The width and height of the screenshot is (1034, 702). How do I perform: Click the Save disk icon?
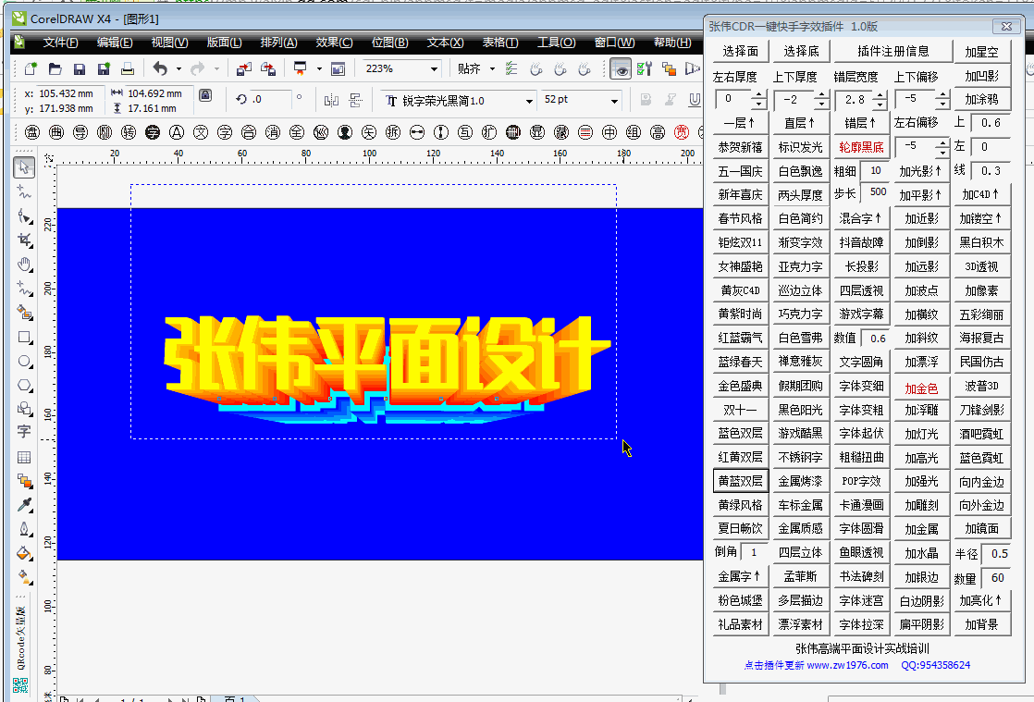[x=80, y=68]
